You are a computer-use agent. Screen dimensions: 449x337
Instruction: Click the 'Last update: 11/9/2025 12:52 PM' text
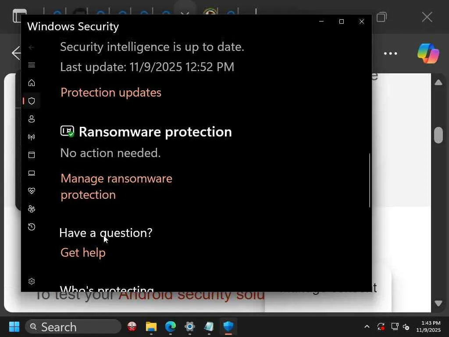(147, 67)
